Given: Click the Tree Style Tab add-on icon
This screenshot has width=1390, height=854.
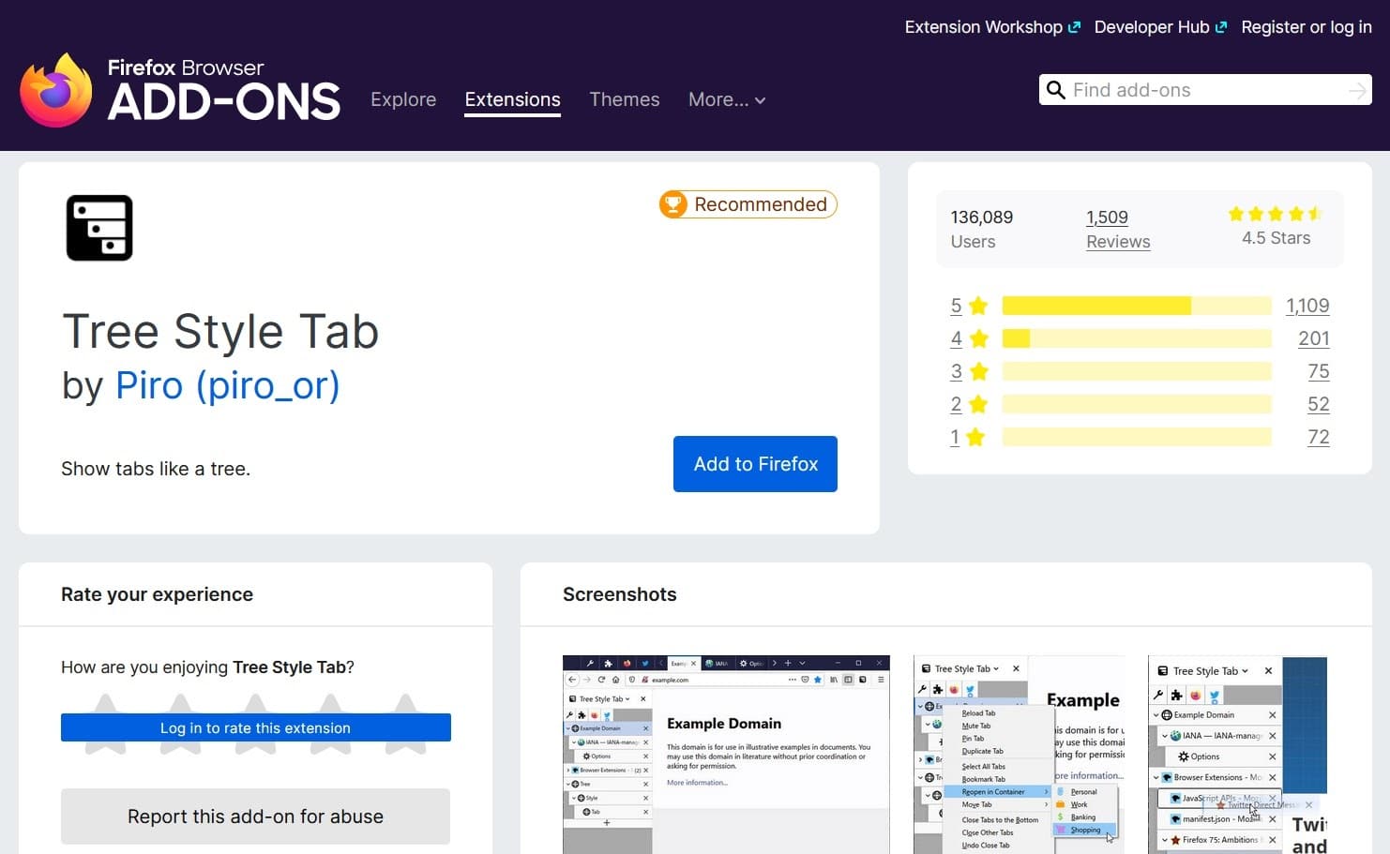Looking at the screenshot, I should (98, 227).
